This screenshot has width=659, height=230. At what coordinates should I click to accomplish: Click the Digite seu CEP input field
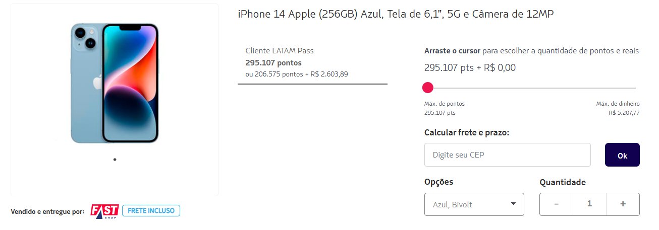[508, 155]
